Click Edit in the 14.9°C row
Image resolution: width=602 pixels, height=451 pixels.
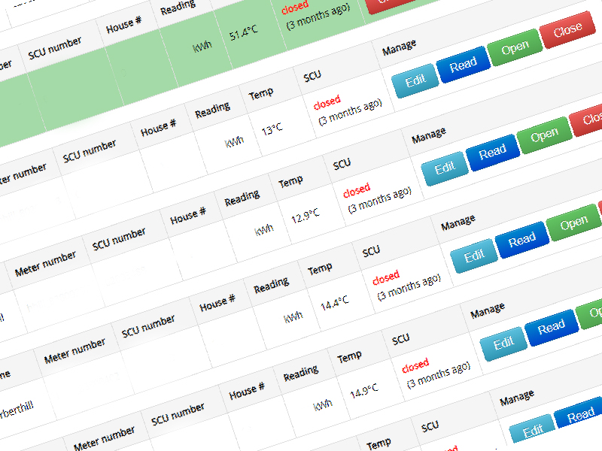pos(503,344)
